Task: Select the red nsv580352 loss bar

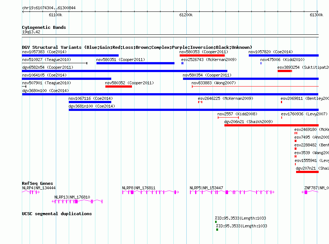Action: [x=119, y=87]
